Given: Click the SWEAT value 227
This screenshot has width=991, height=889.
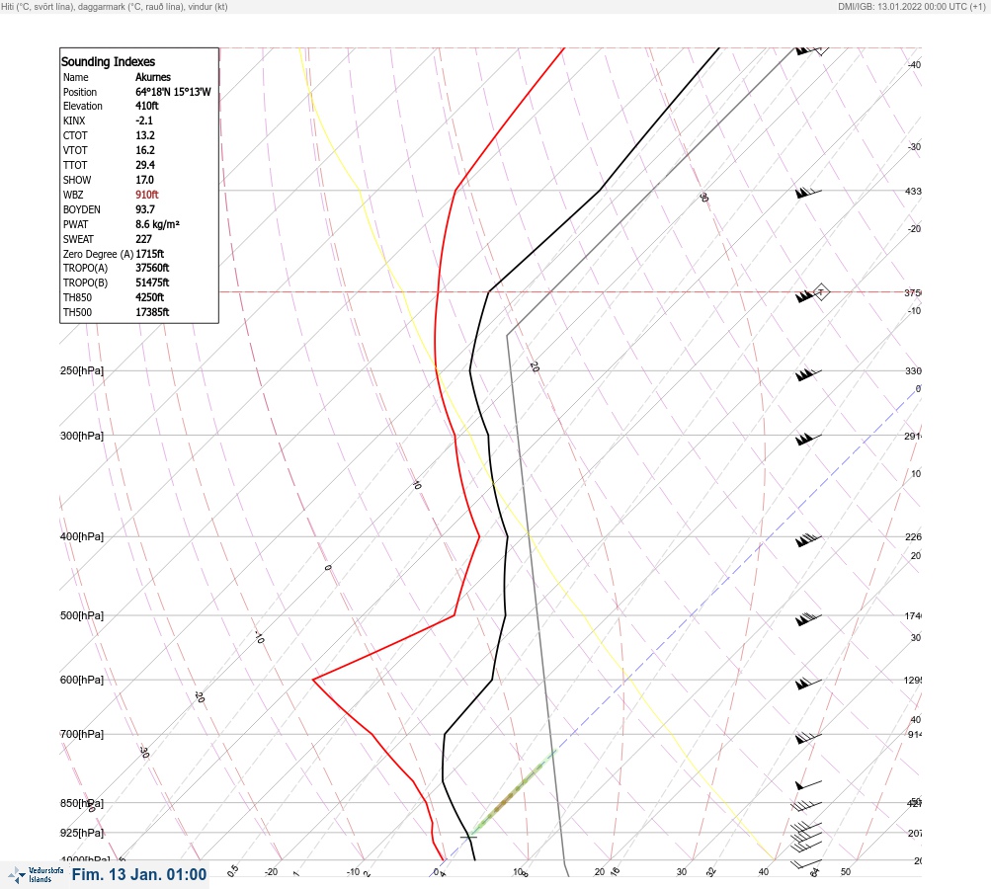Looking at the screenshot, I should click(x=143, y=239).
